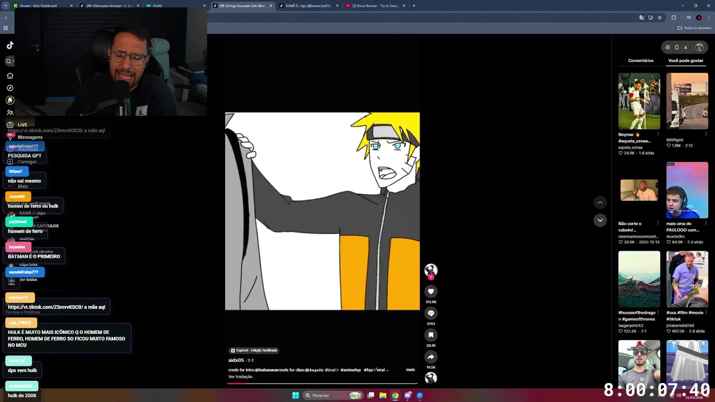Open Discord from the taskbar
This screenshot has height=402, width=715.
click(407, 395)
